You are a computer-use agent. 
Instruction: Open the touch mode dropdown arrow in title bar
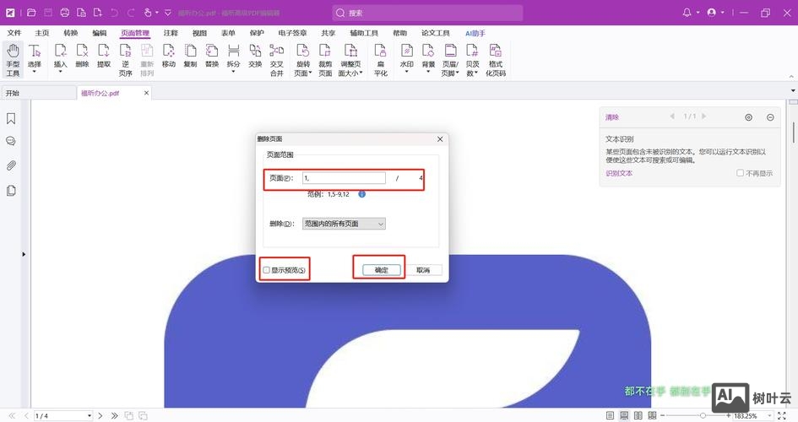click(157, 13)
